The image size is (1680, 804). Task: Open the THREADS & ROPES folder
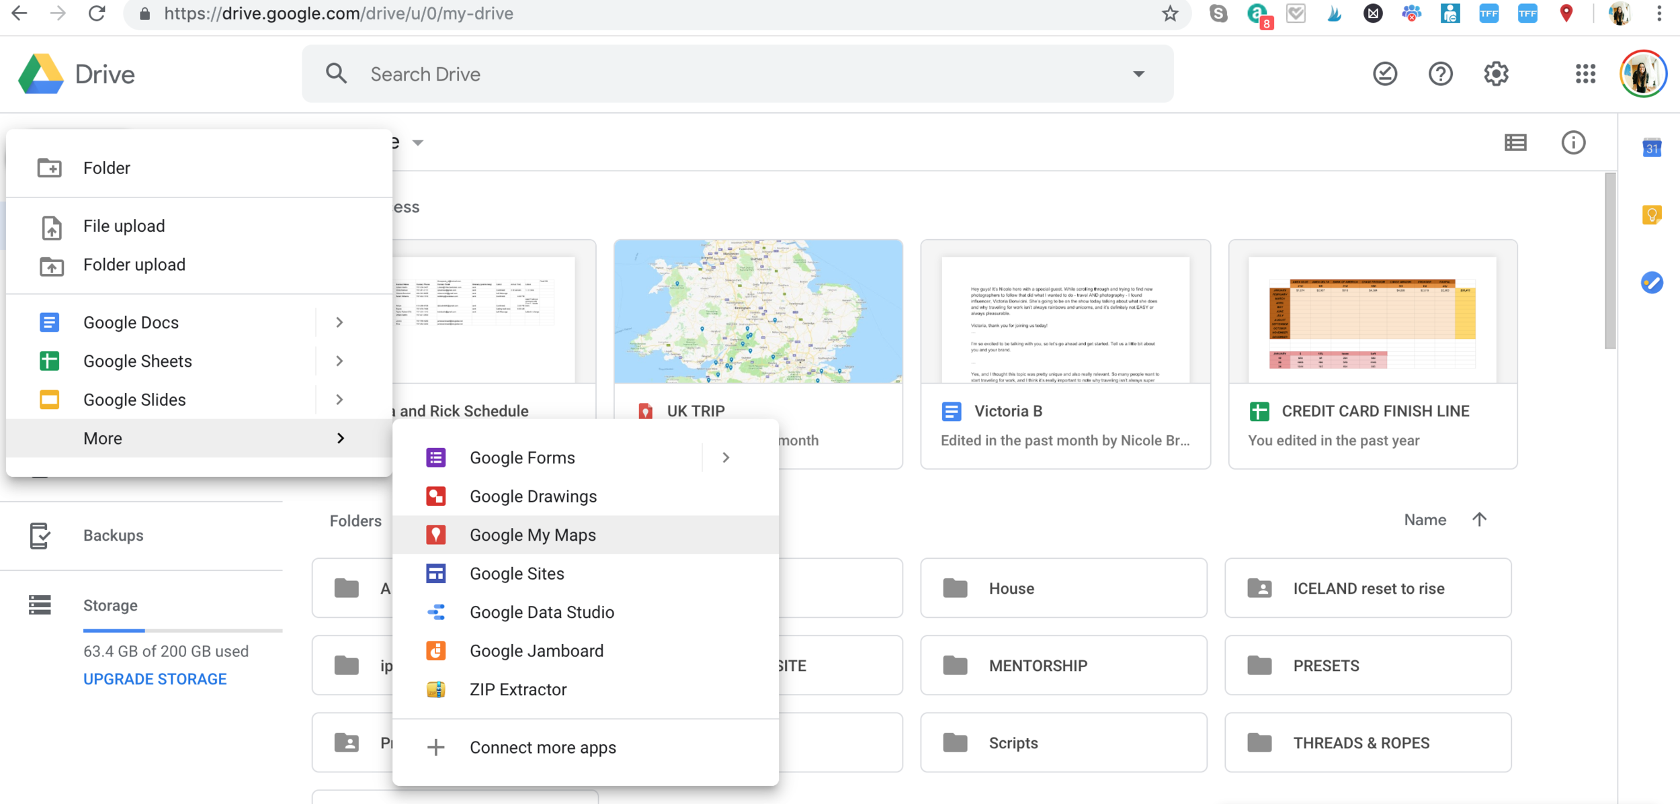point(1368,743)
